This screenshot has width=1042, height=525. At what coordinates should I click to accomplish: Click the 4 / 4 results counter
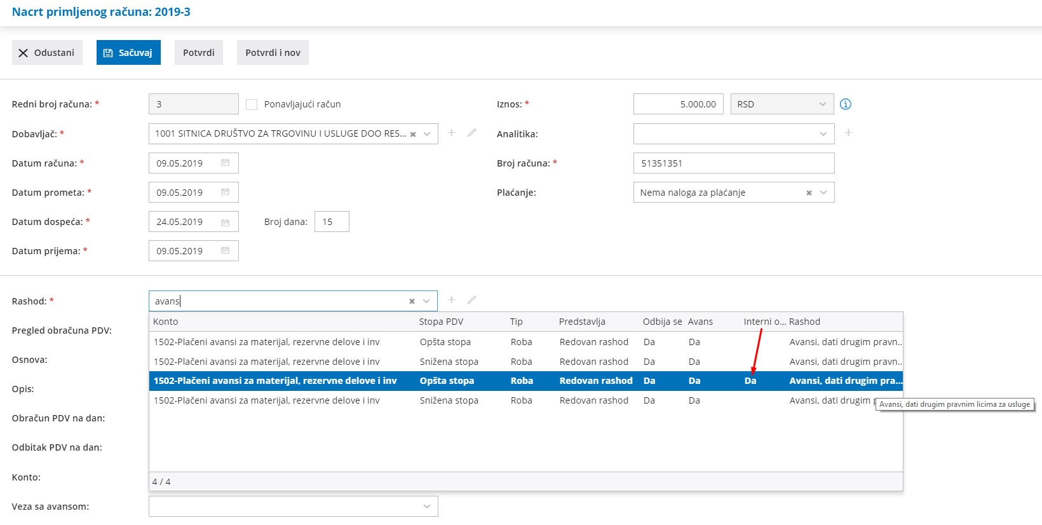tap(161, 482)
